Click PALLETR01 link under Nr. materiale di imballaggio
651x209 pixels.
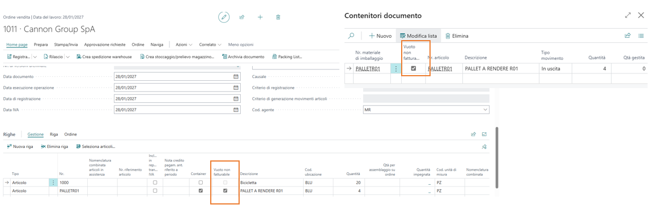[x=368, y=69]
